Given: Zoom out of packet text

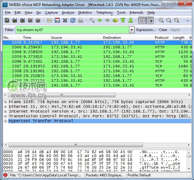Looking at the screenshot, I should (169, 20).
